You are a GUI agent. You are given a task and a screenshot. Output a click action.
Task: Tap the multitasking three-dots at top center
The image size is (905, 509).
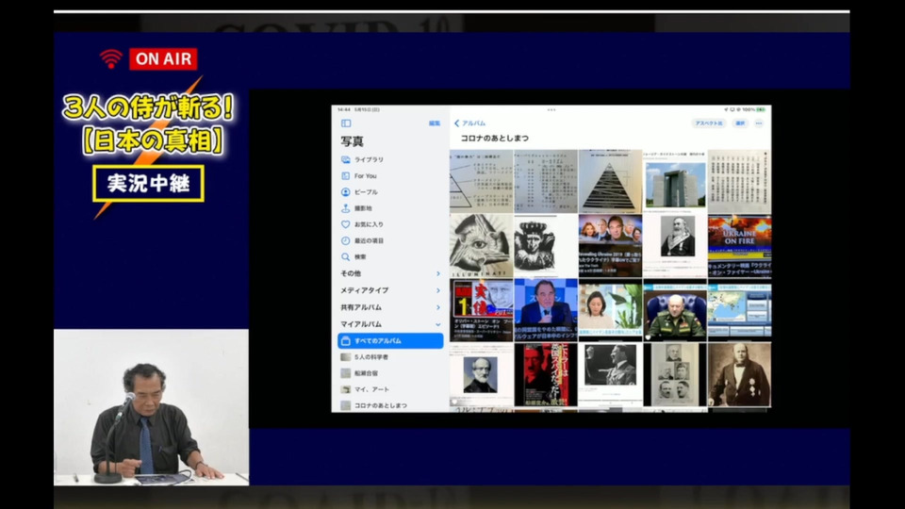(551, 109)
